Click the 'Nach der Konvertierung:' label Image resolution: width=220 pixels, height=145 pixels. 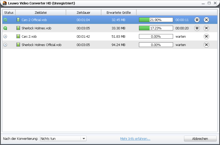click(x=21, y=139)
